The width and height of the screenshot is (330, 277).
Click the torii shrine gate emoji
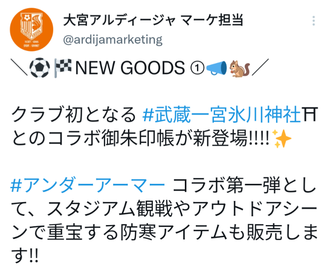(309, 114)
